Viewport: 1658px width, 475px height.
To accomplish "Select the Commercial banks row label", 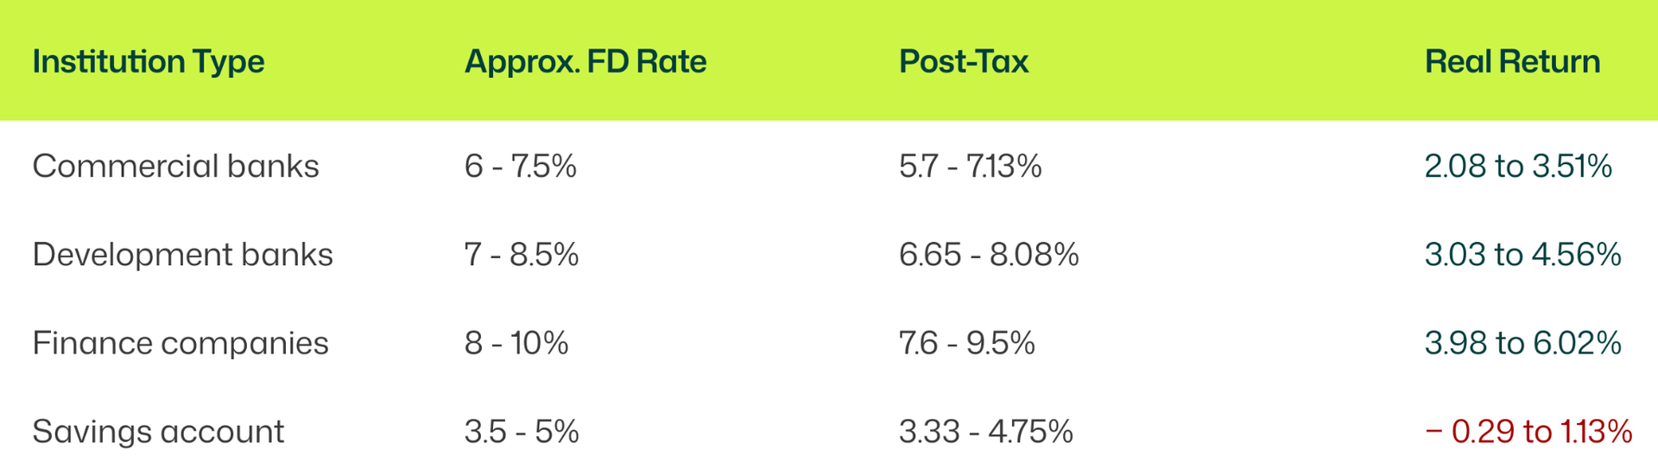I will [175, 166].
